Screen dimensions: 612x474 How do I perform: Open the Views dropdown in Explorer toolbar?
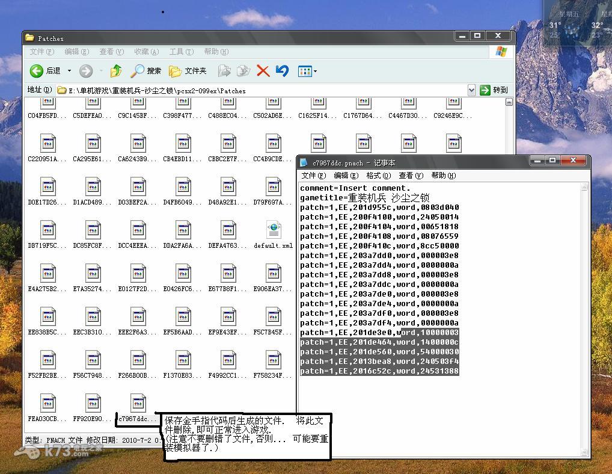[x=308, y=72]
